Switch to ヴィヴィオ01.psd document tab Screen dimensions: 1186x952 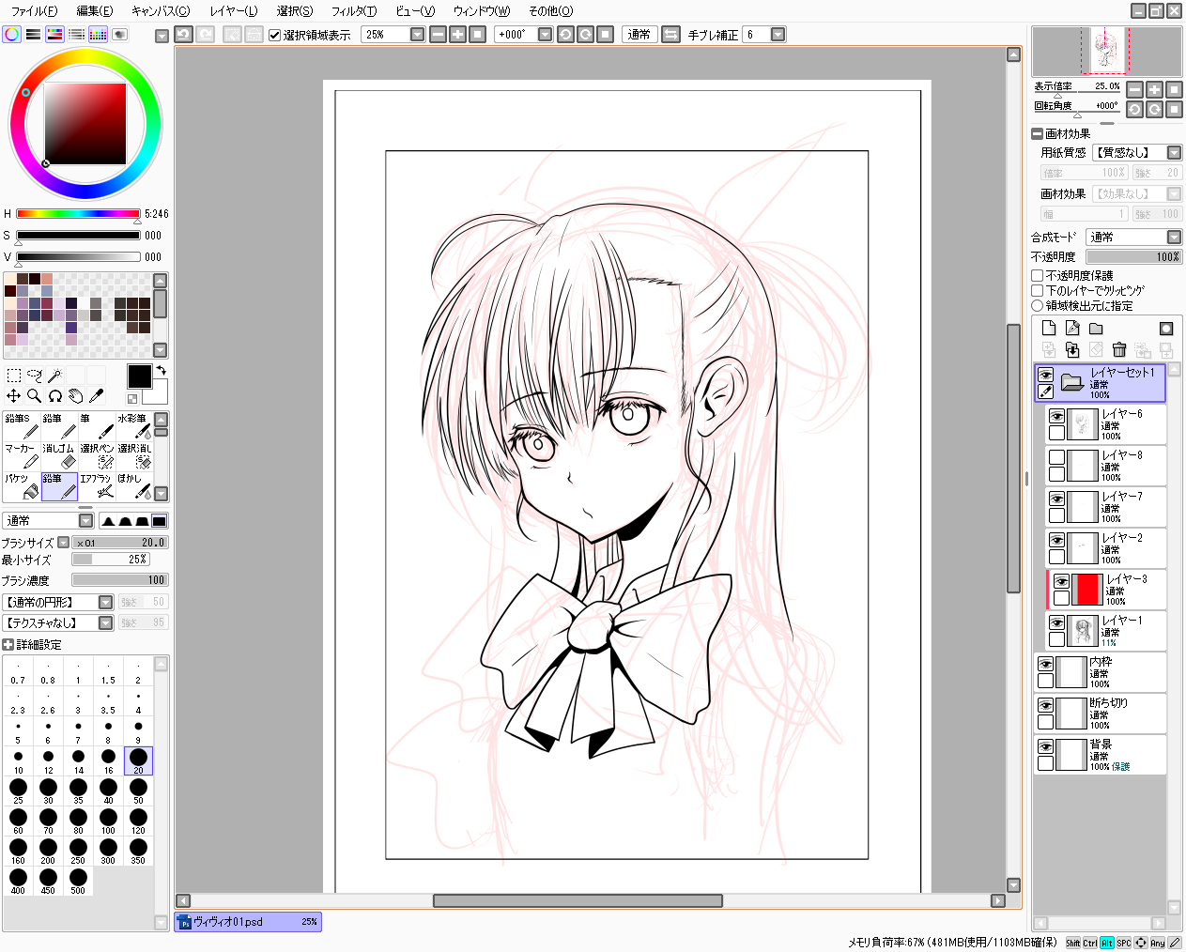(248, 922)
